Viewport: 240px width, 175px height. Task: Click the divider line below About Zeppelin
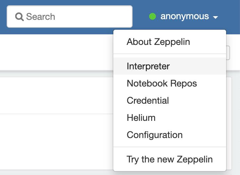(x=170, y=54)
